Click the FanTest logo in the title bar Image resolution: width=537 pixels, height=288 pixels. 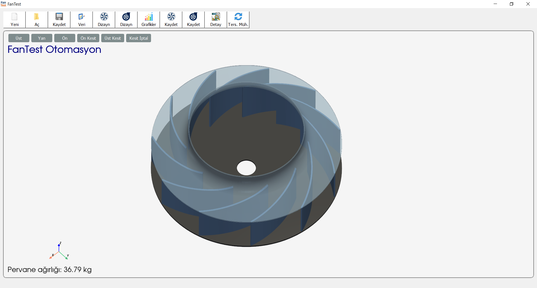(x=3, y=4)
